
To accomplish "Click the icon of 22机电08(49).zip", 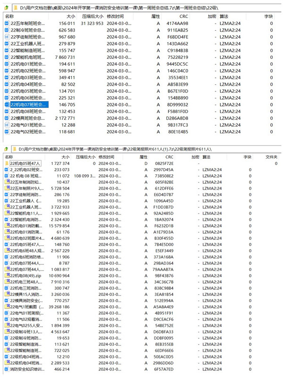I will (6, 275).
